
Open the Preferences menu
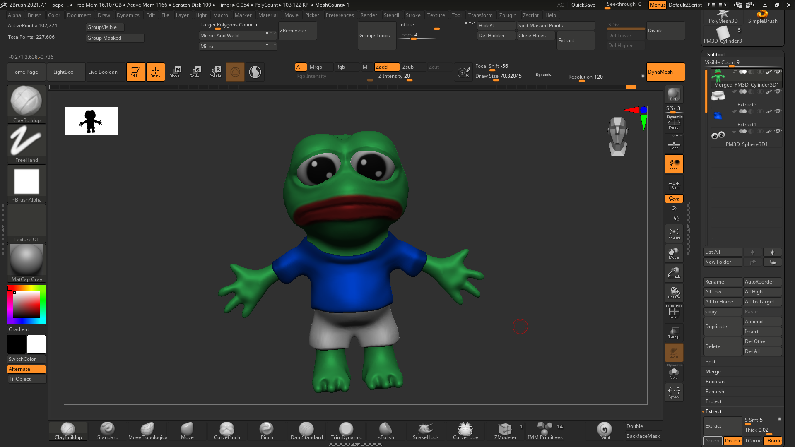click(340, 15)
